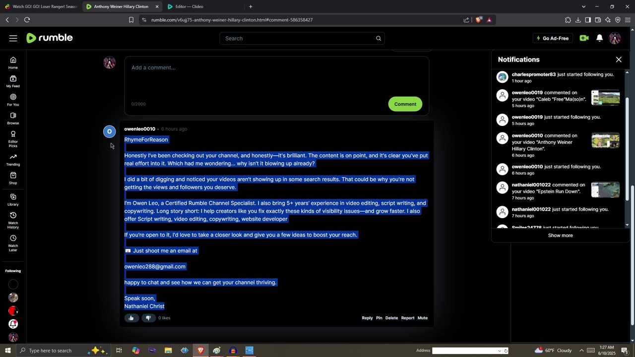635x357 pixels.
Task: Open the Windows notification center icon
Action: (625, 351)
